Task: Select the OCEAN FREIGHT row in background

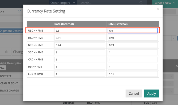Action: pyautogui.click(x=9, y=83)
